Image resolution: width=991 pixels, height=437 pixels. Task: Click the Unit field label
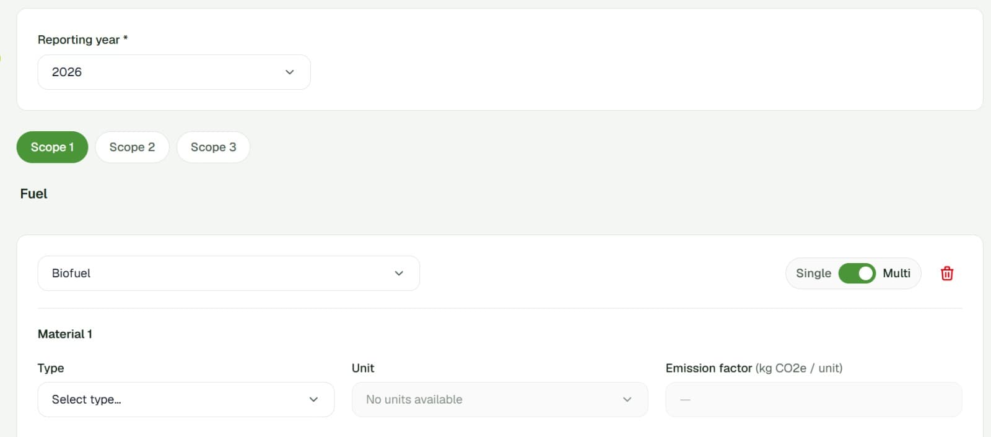click(363, 368)
